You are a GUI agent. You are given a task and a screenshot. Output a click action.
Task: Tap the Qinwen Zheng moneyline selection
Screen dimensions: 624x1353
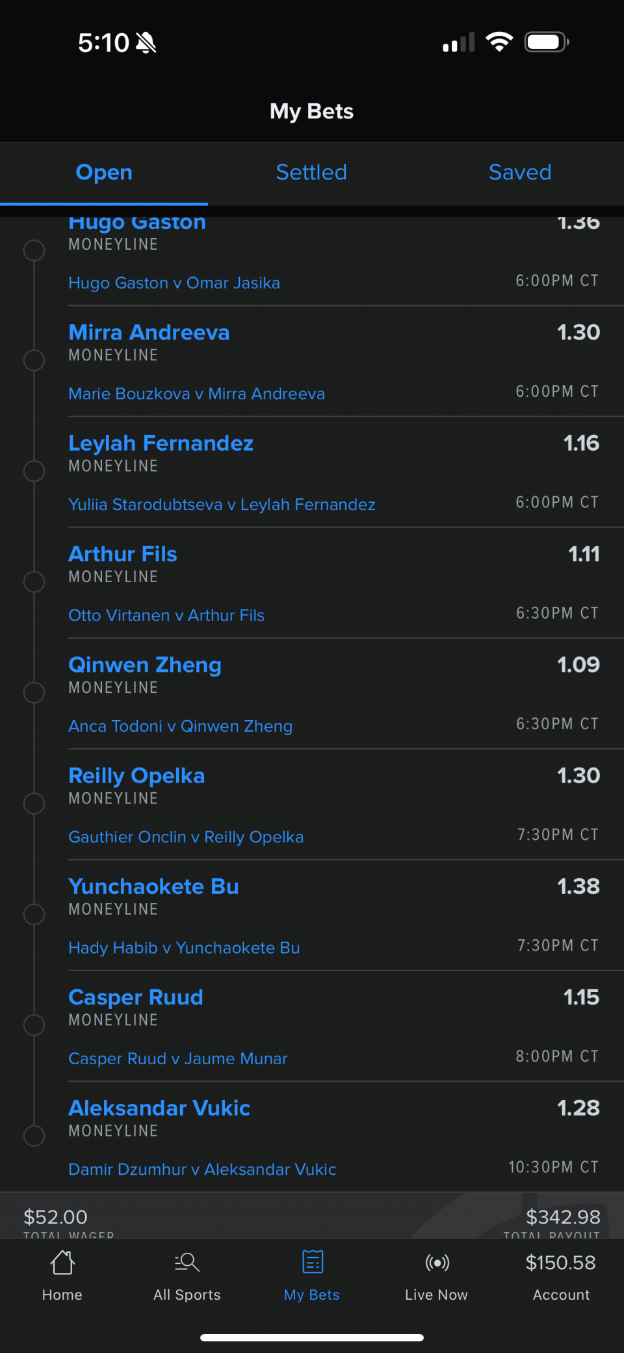point(145,665)
